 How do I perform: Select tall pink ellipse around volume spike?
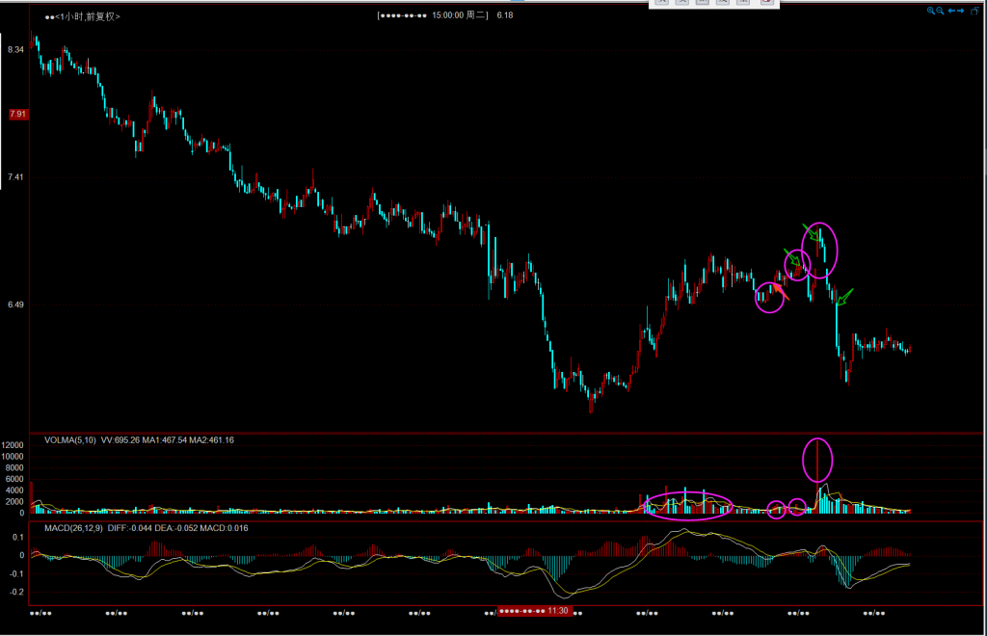817,460
